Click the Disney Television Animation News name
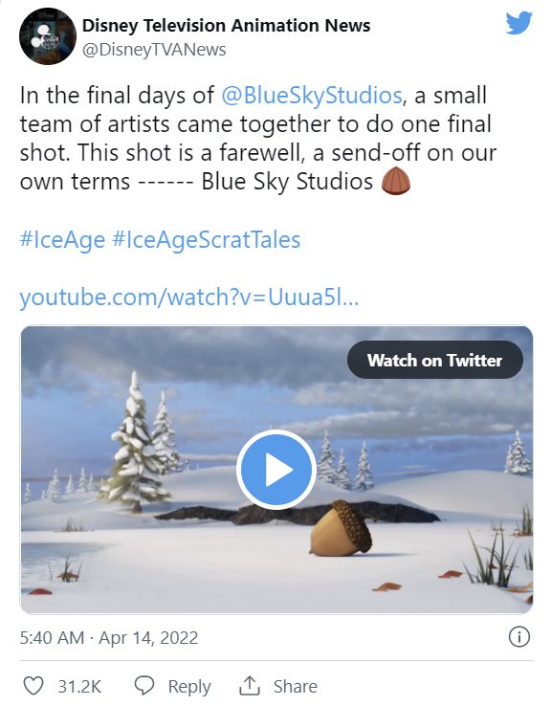The height and width of the screenshot is (706, 551). pos(226,26)
